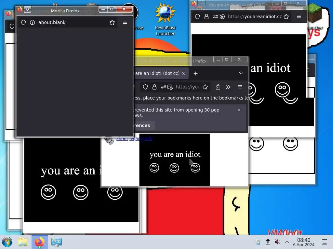Open hamburger menu in about:blank window
This screenshot has width=333, height=249.
125,22
